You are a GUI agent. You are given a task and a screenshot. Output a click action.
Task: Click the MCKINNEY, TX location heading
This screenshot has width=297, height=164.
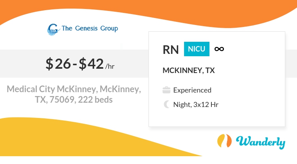[x=189, y=71]
